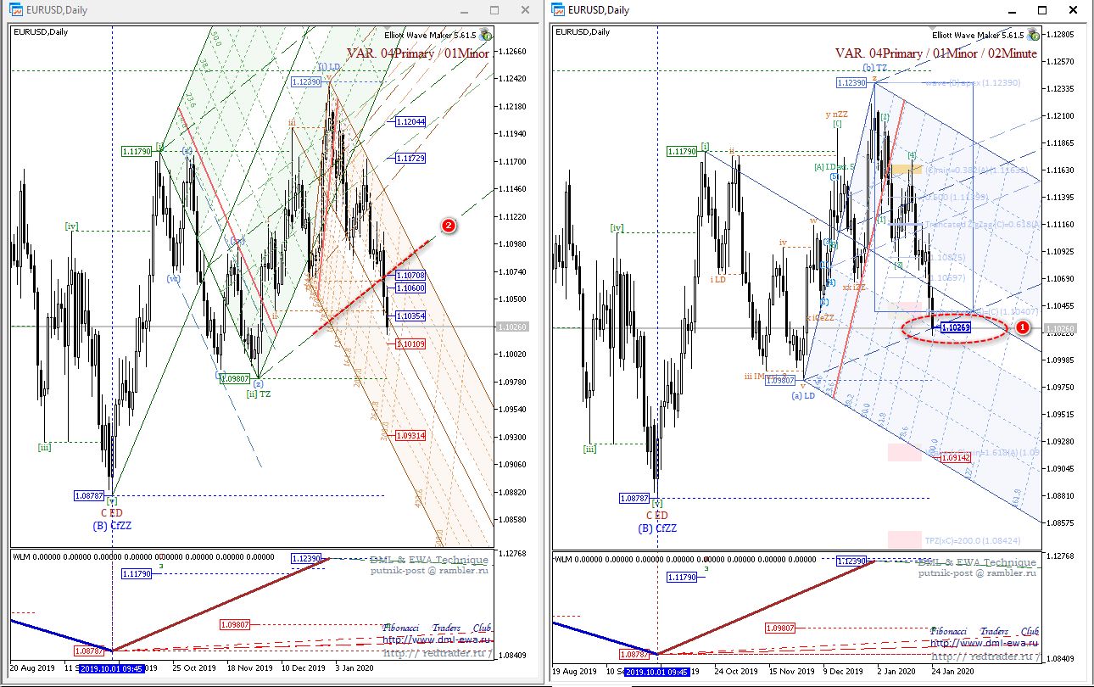Click the 1.08787 low label on left chart
1094x687 pixels.
90,494
